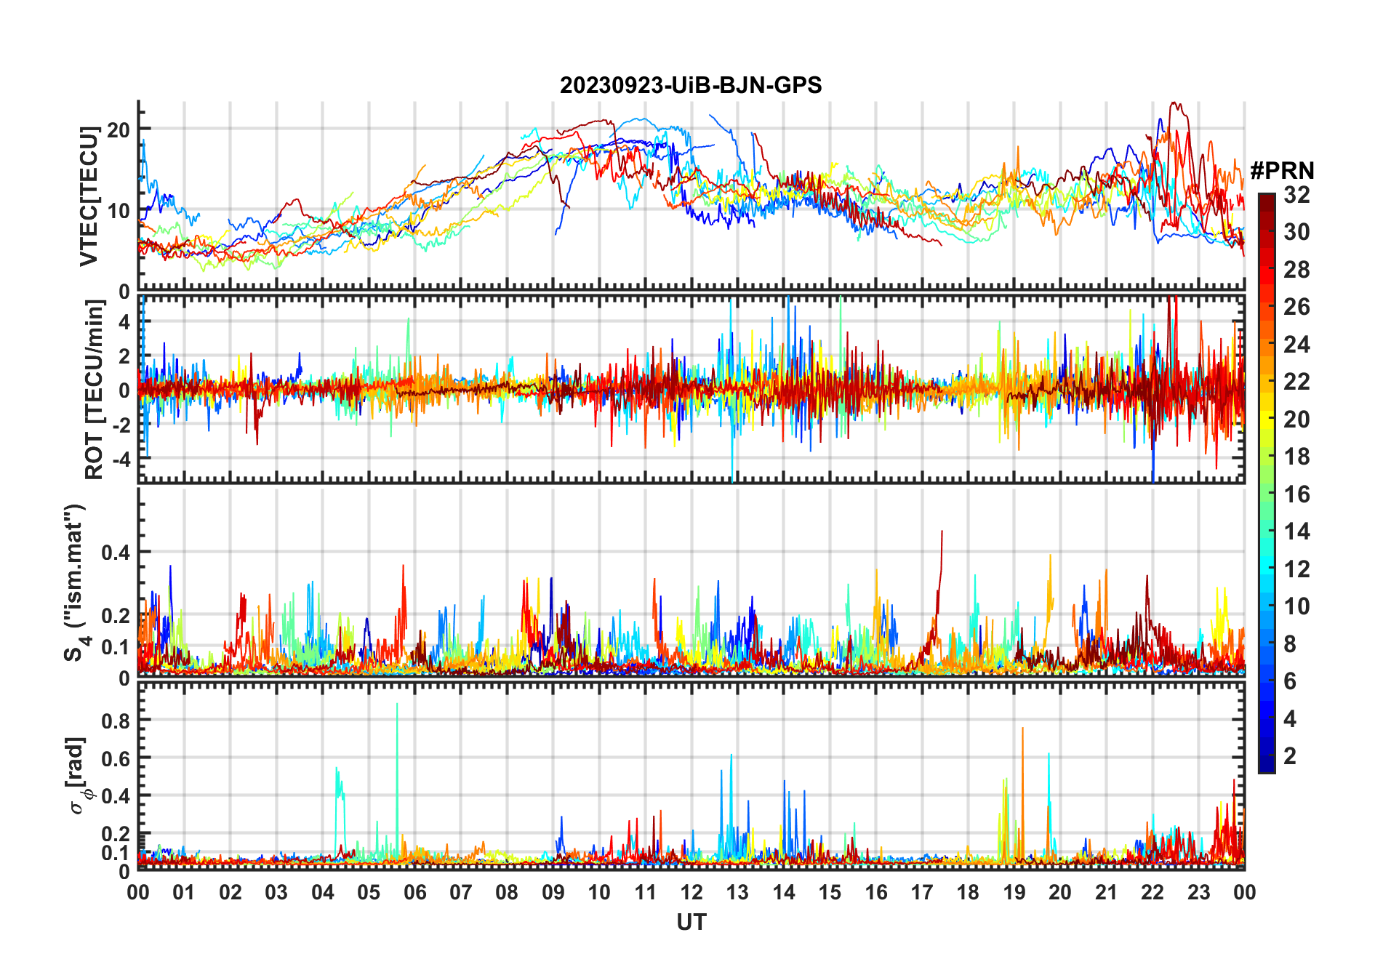Click UT axis hour label 04
The image size is (1383, 967).
(x=323, y=893)
